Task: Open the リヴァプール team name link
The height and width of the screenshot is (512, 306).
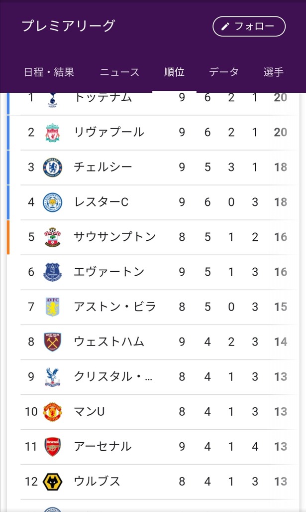Action: [108, 133]
